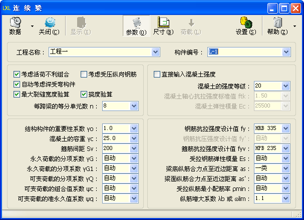Click the disabled fy' dropdown showing 自动
304x220 pixels.
pyautogui.click(x=272, y=138)
